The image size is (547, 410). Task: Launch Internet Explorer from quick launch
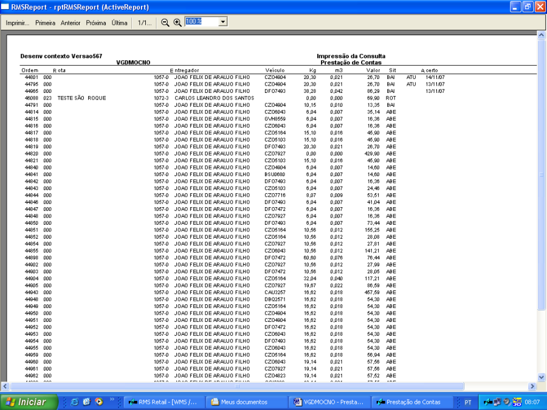click(x=75, y=402)
